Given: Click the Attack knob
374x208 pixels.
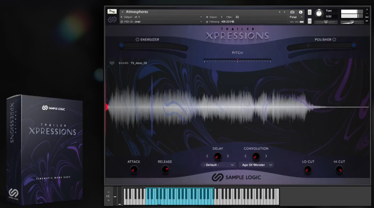Looking at the screenshot, I should (x=134, y=169).
